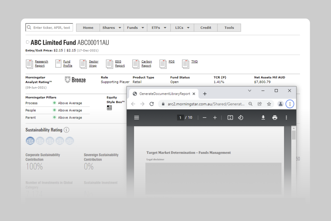Open the Research Report link
The height and width of the screenshot is (221, 331).
coord(41,64)
